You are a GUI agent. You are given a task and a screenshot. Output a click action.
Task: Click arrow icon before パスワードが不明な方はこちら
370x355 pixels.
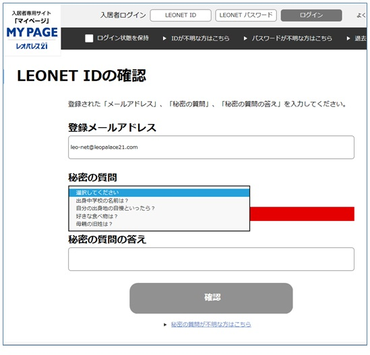click(245, 38)
